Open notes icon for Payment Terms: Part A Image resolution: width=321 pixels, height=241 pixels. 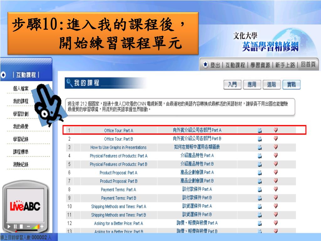click(260, 190)
